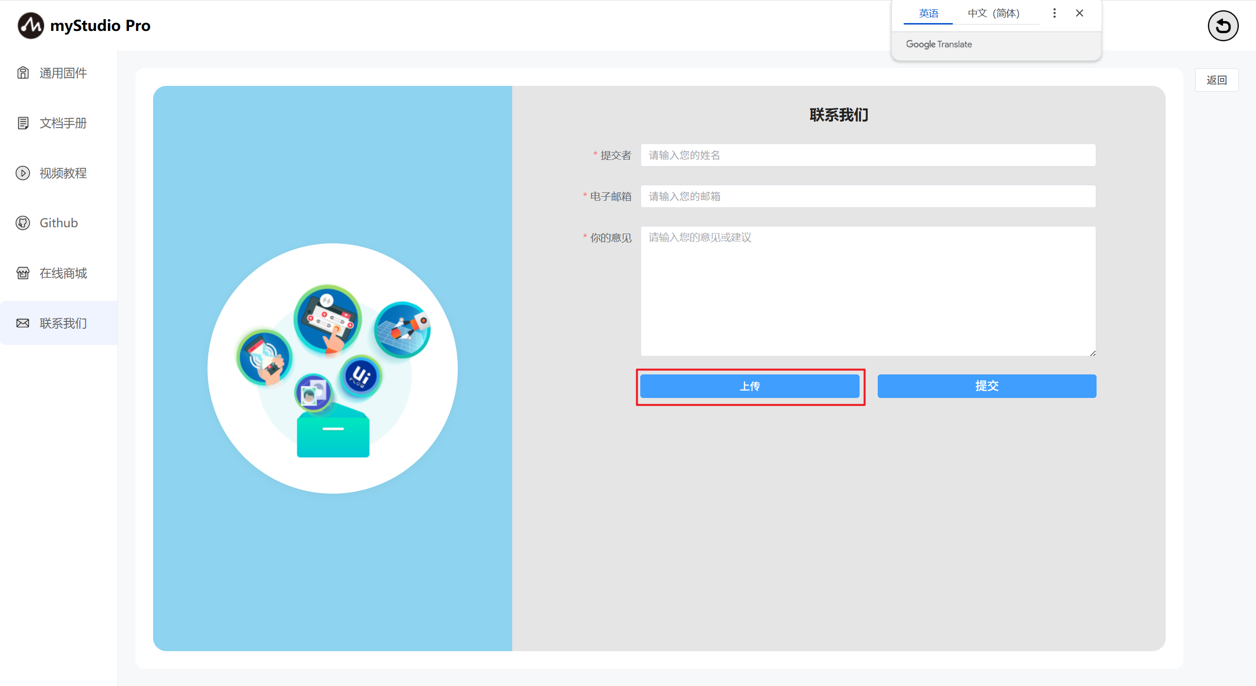This screenshot has height=686, width=1256.
Task: Open the 视频教程 sidebar menu item
Action: 63,173
